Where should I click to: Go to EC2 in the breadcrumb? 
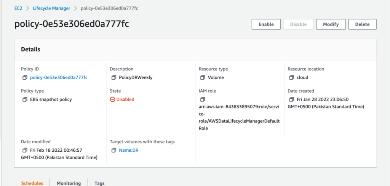point(18,8)
